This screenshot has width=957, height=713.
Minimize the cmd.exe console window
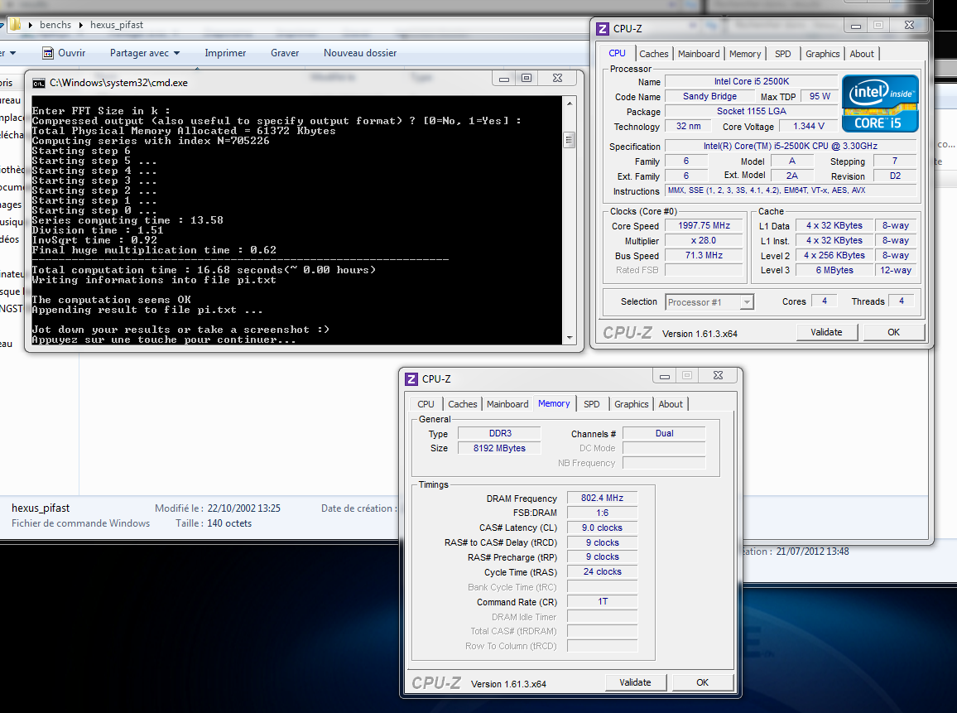pos(504,78)
